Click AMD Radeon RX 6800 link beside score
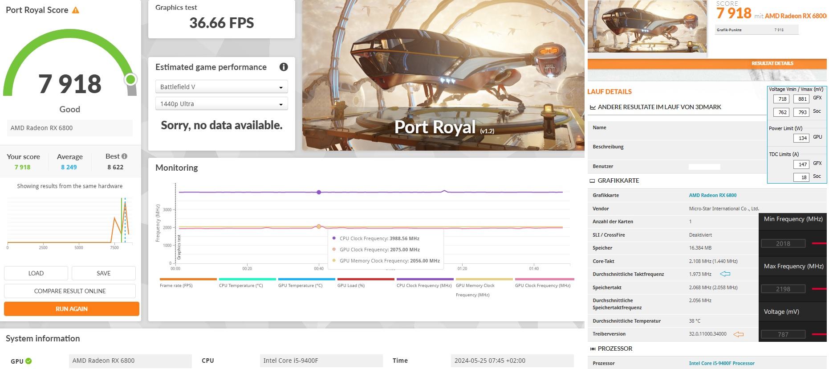Viewport: 829px width, 369px height. click(796, 16)
